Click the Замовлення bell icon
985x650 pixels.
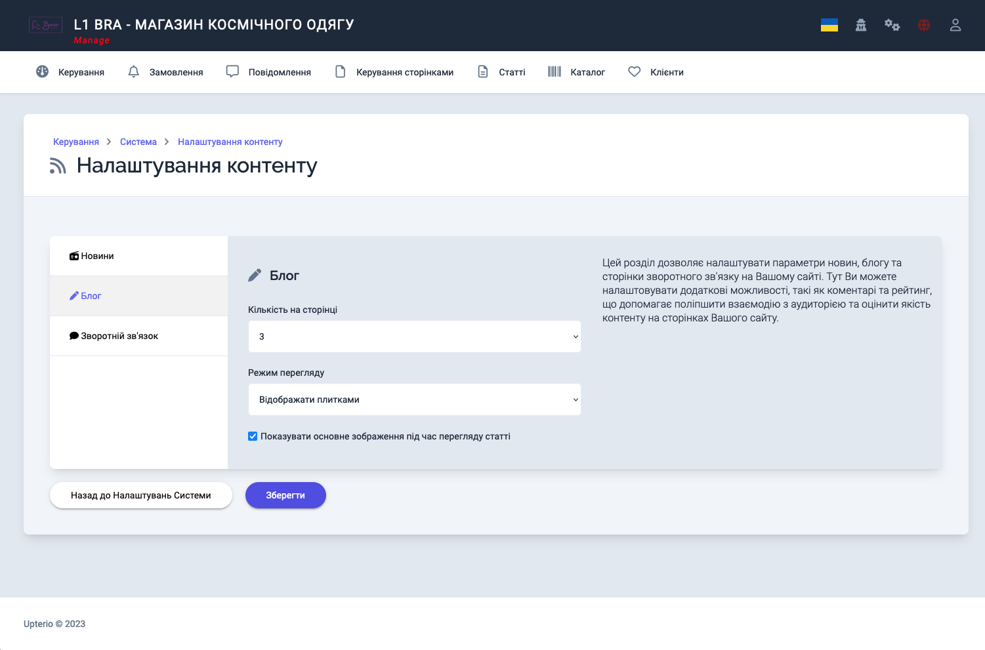click(x=133, y=71)
